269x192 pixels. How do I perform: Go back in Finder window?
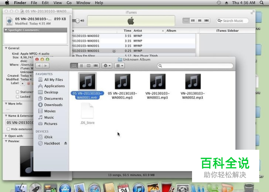[x=39, y=66]
